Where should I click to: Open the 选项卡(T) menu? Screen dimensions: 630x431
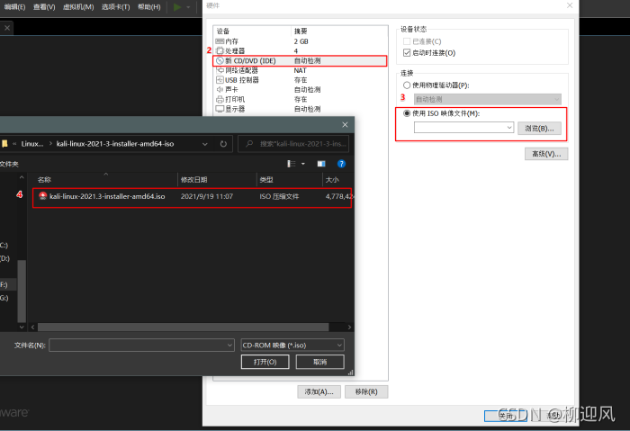pos(116,7)
